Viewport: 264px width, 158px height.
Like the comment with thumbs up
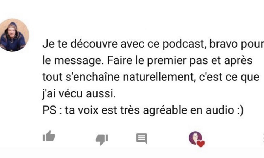click(49, 136)
